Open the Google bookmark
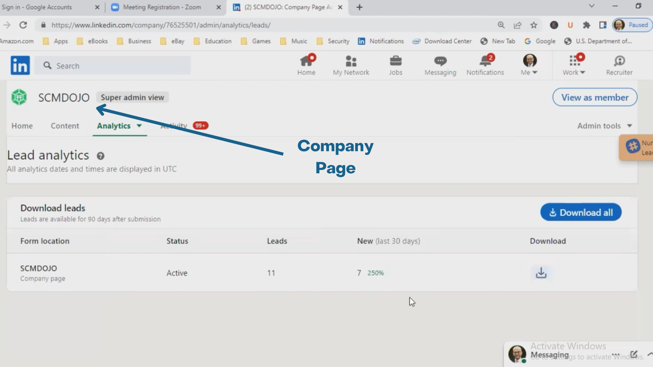 [x=540, y=41]
